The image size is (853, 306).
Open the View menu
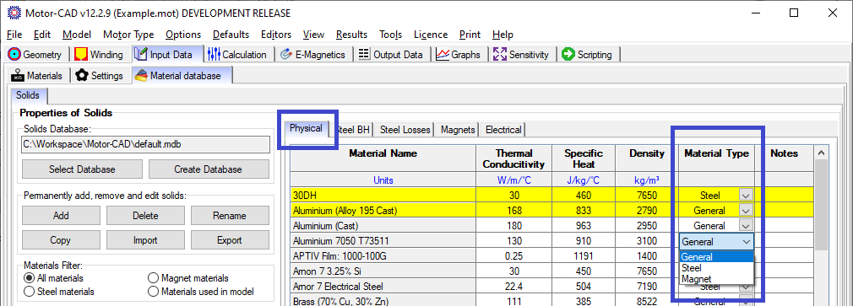point(313,35)
